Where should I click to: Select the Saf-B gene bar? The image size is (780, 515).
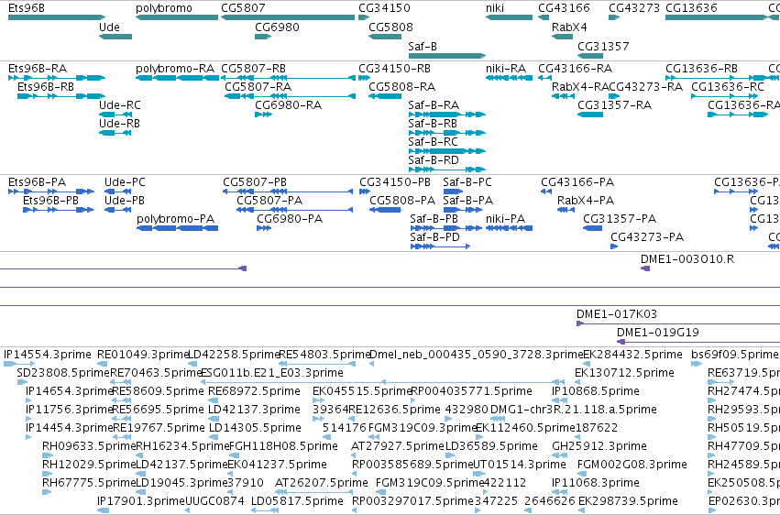(x=446, y=56)
